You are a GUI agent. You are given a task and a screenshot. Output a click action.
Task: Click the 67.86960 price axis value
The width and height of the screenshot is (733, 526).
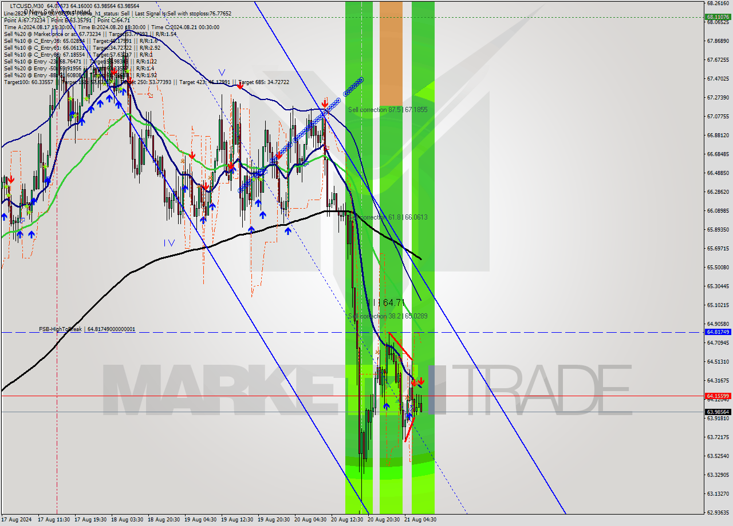point(718,41)
